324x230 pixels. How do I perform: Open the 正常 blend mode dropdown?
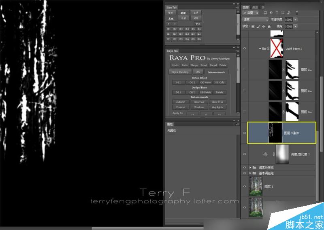pos(256,19)
